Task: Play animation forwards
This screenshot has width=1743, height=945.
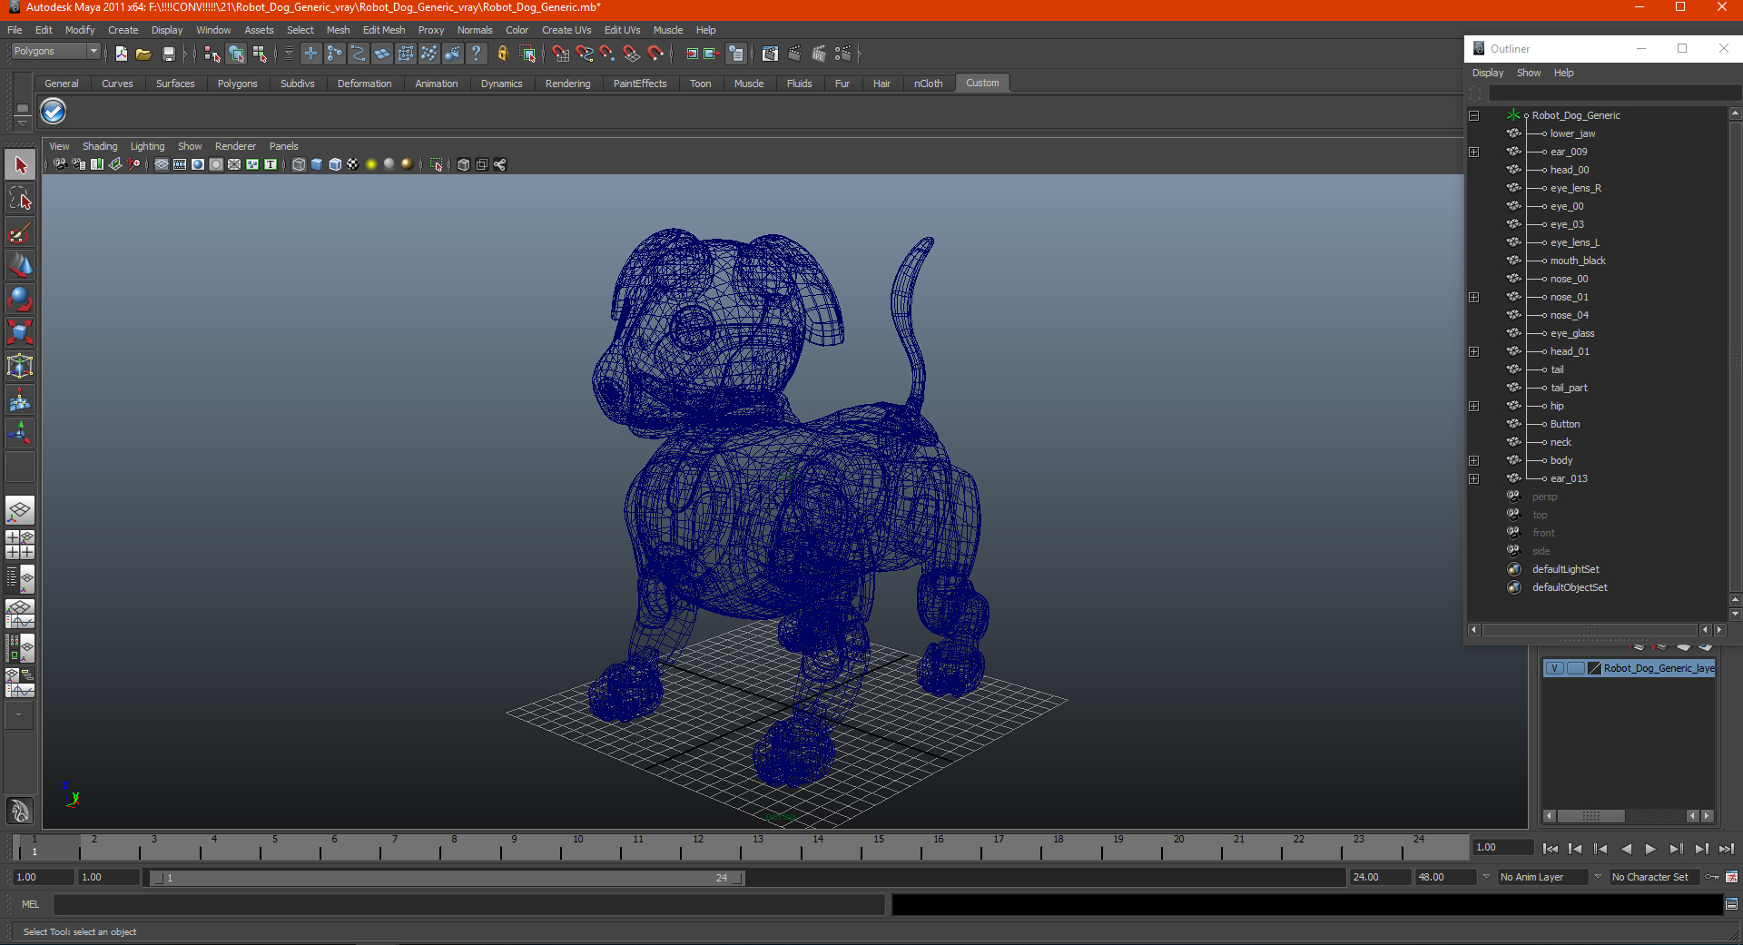Action: (x=1650, y=849)
